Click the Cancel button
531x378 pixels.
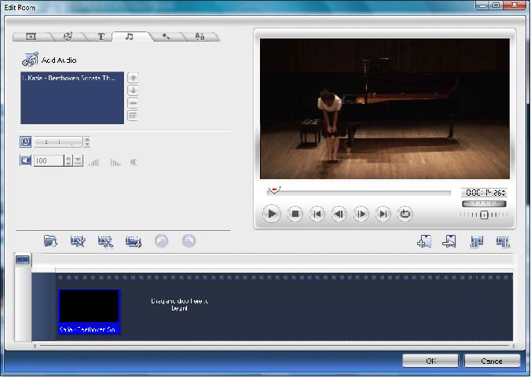[x=492, y=361]
